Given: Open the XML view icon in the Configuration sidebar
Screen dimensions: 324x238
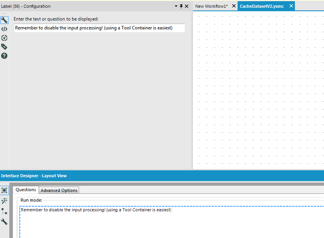Looking at the screenshot, I should point(4,29).
